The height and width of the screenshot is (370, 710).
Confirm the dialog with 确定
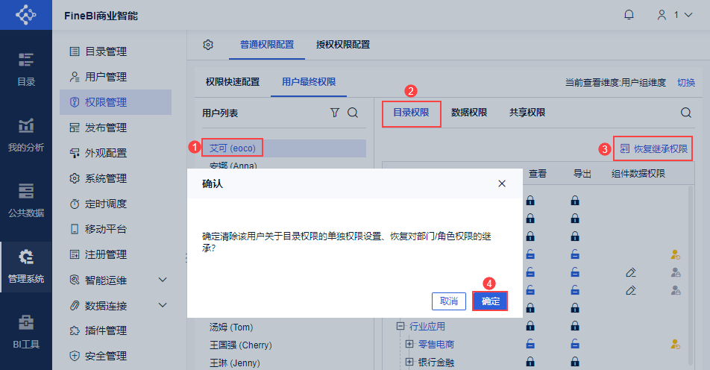coord(490,301)
